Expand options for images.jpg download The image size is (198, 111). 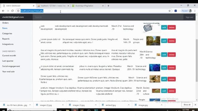point(161,105)
